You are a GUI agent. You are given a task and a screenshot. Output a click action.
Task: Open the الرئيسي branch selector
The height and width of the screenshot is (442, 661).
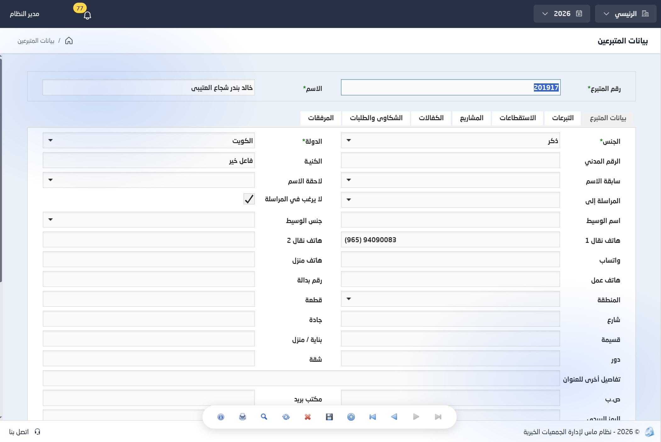pos(625,14)
